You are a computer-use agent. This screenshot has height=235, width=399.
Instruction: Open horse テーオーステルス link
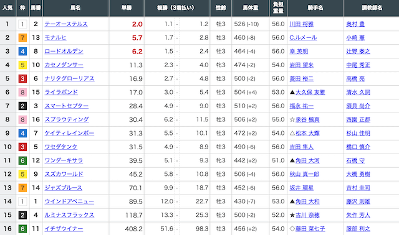[66, 24]
